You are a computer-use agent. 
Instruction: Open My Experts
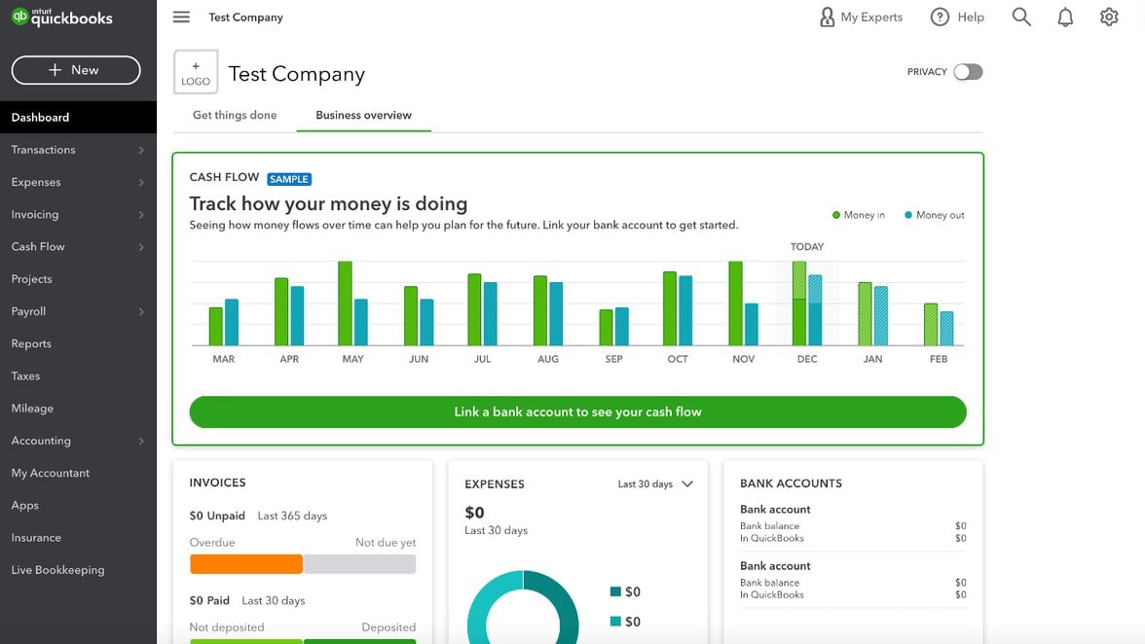coord(861,17)
